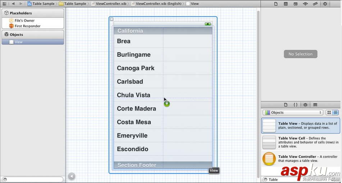This screenshot has height=183, width=342.
Task: Select View in Objects outline
Action: point(33,42)
